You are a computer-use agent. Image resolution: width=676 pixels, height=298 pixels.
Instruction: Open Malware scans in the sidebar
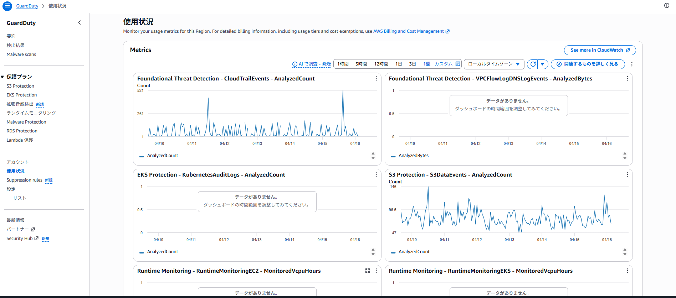[21, 54]
